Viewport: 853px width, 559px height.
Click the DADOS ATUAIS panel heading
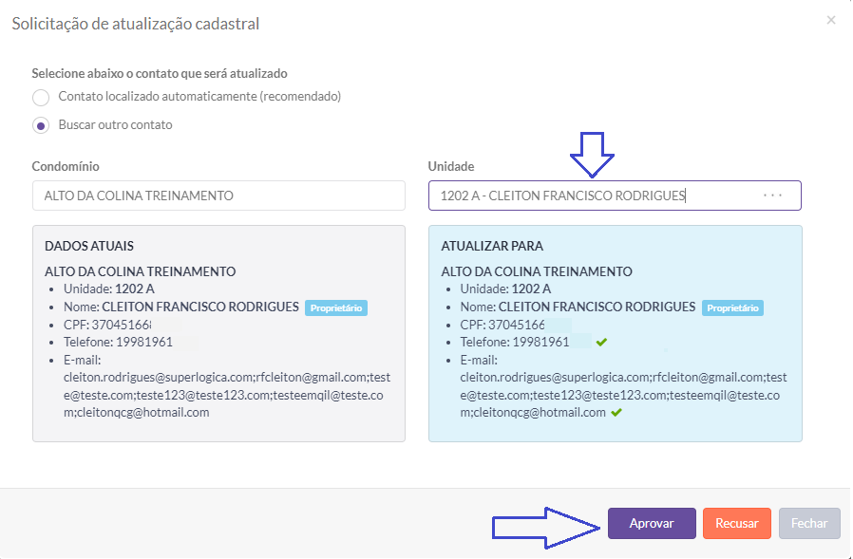(x=89, y=246)
